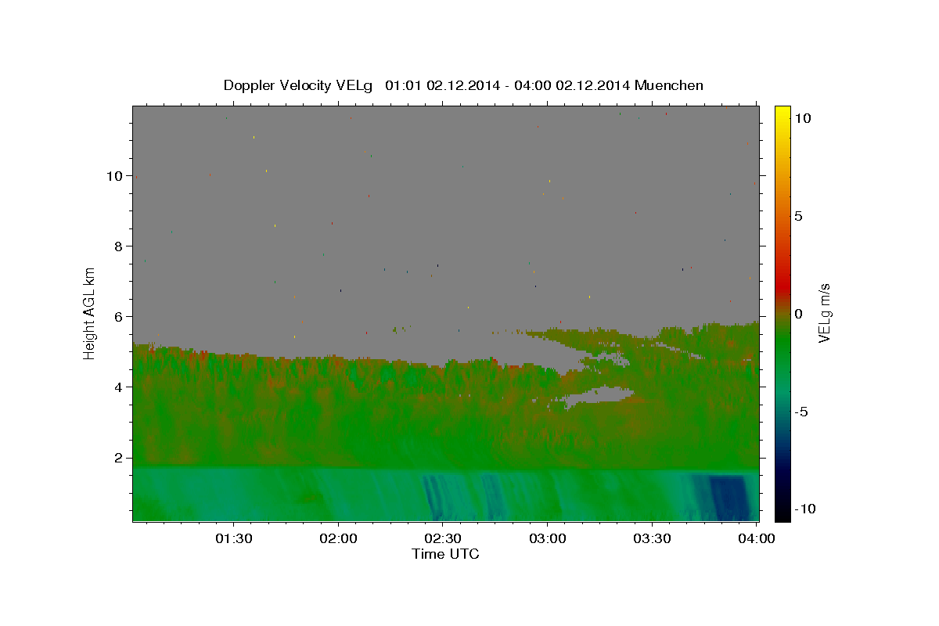Click the 'VELg m/s' colorbar label

(825, 311)
